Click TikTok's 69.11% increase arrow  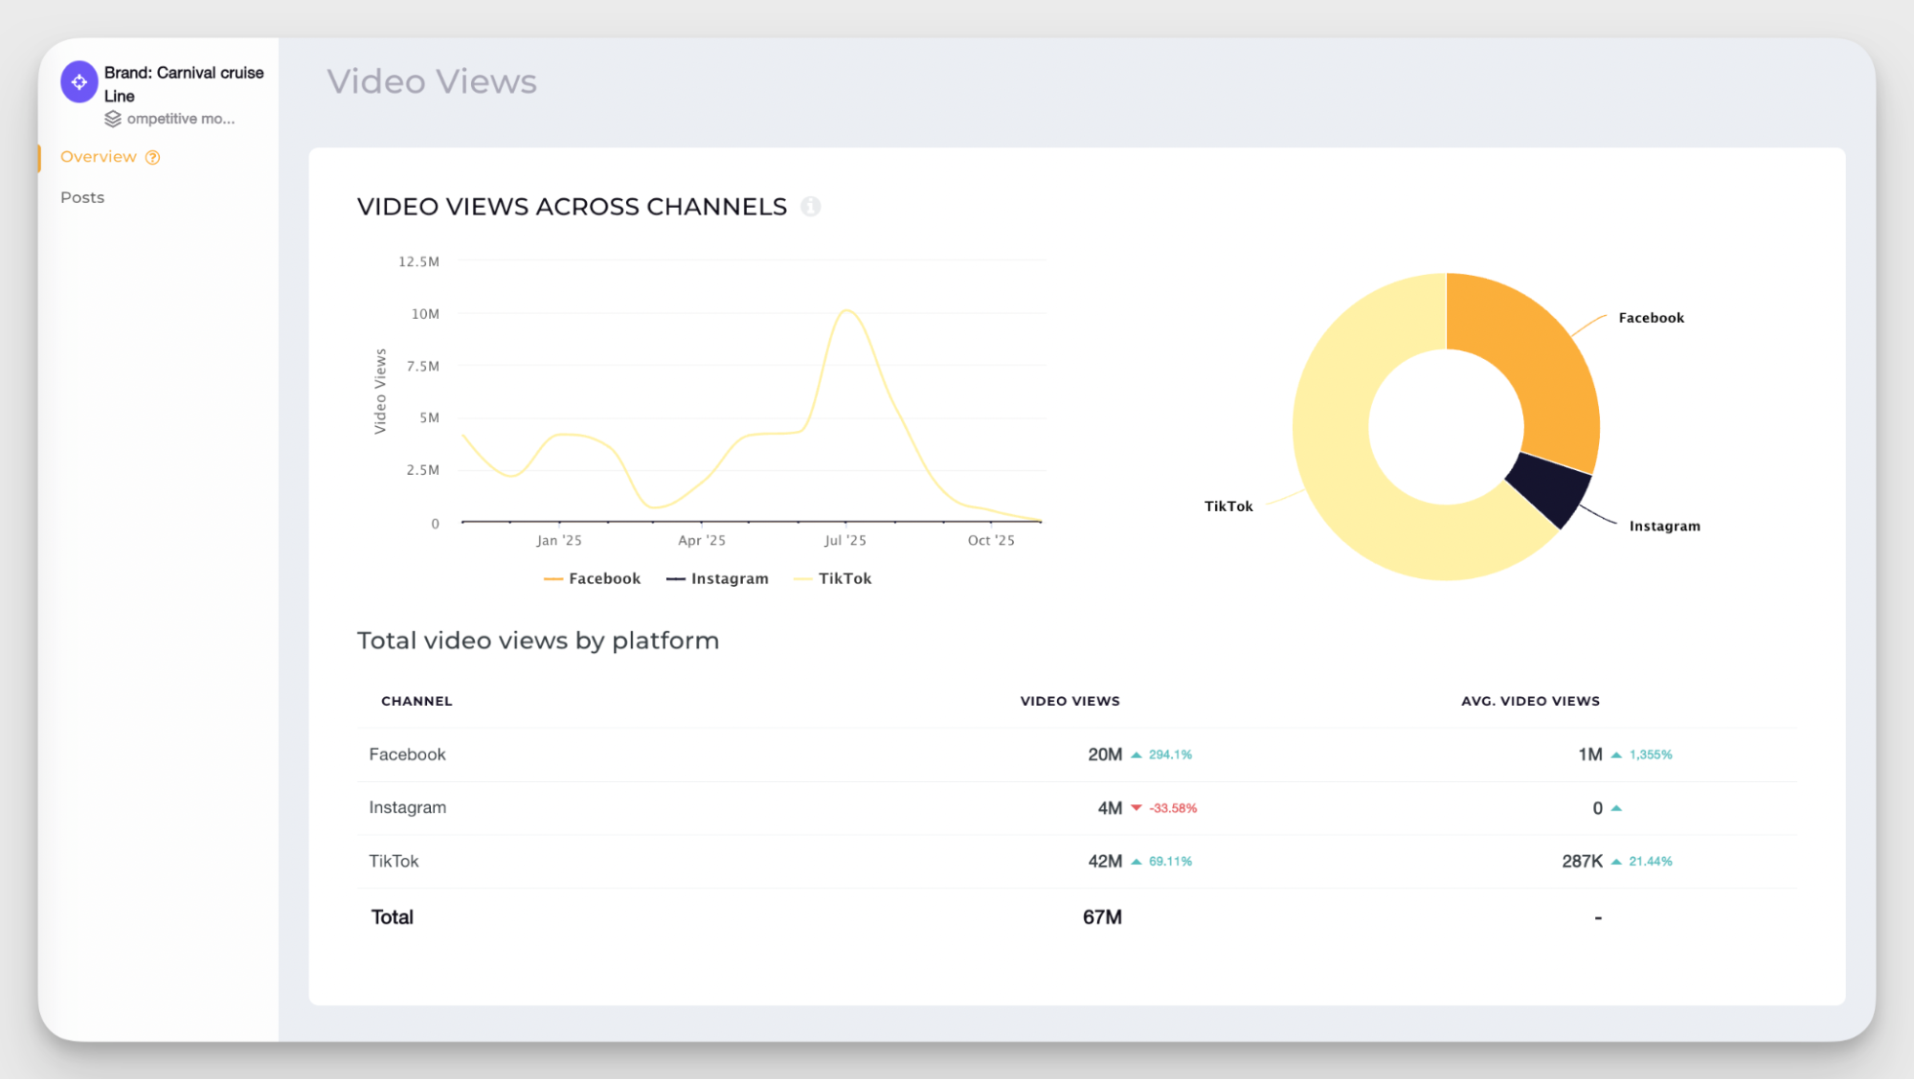(x=1136, y=861)
